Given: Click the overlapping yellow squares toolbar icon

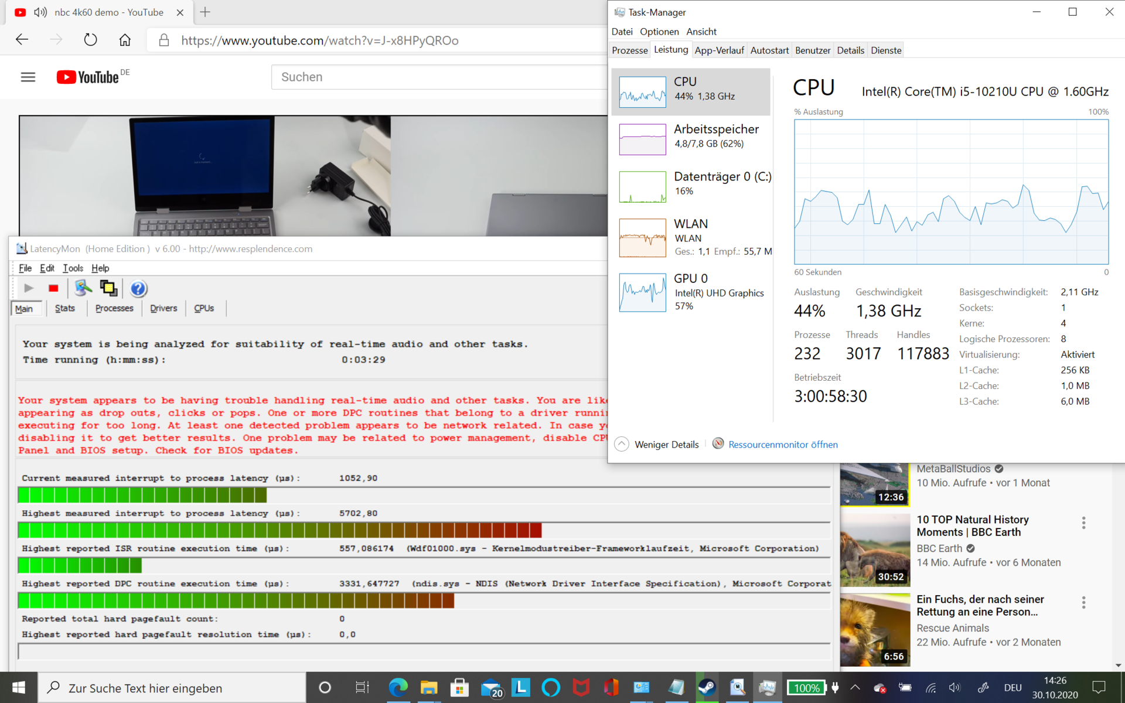Looking at the screenshot, I should [108, 288].
